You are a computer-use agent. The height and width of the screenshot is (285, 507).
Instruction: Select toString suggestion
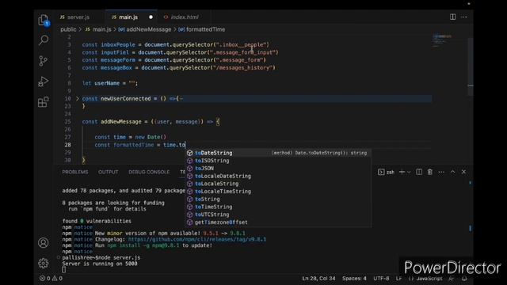point(278,199)
